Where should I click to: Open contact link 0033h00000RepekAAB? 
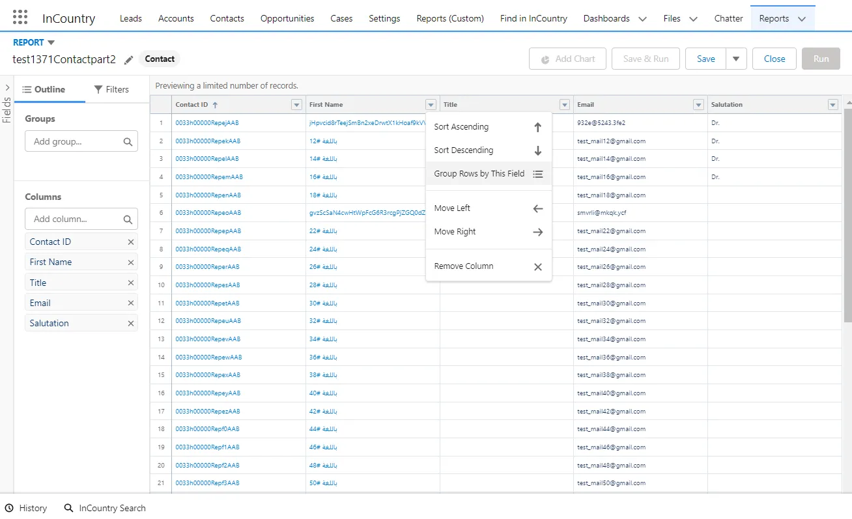[208, 141]
